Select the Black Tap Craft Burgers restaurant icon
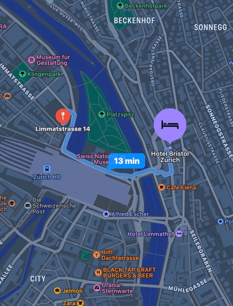The image size is (233, 306). pyautogui.click(x=98, y=273)
